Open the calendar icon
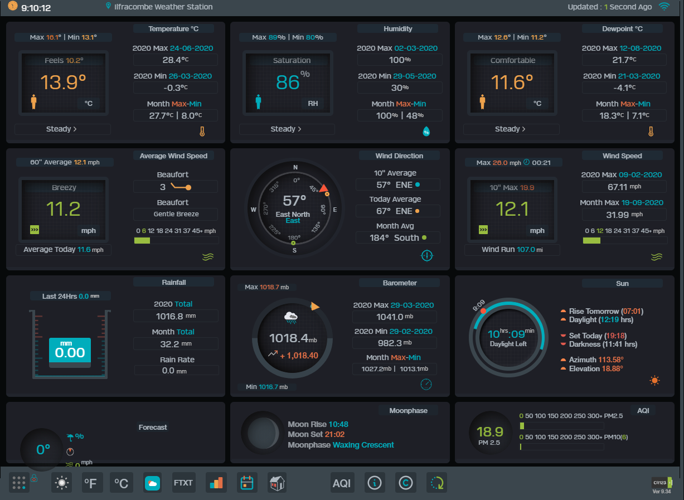684x500 pixels. click(x=246, y=483)
